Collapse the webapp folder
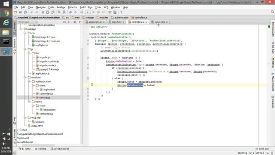The image size is (275, 155). tap(21, 29)
